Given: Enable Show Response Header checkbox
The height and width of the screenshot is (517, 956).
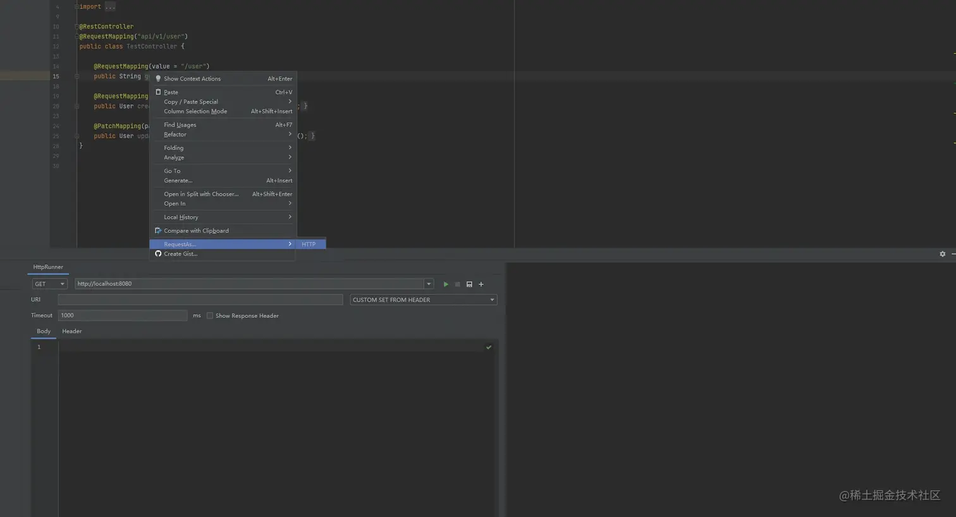Looking at the screenshot, I should point(210,315).
